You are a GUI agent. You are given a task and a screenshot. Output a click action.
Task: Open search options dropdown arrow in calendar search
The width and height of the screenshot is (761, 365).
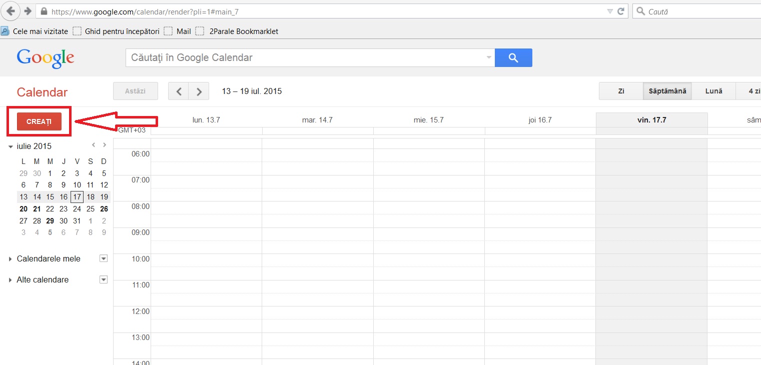pos(489,57)
